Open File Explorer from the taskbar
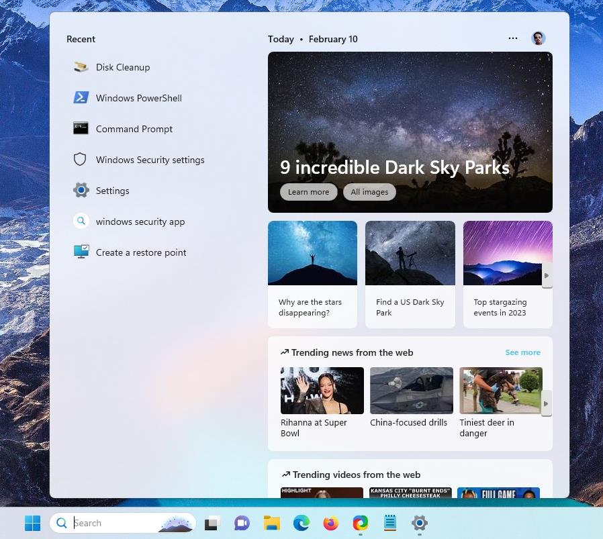The width and height of the screenshot is (603, 539). (271, 523)
